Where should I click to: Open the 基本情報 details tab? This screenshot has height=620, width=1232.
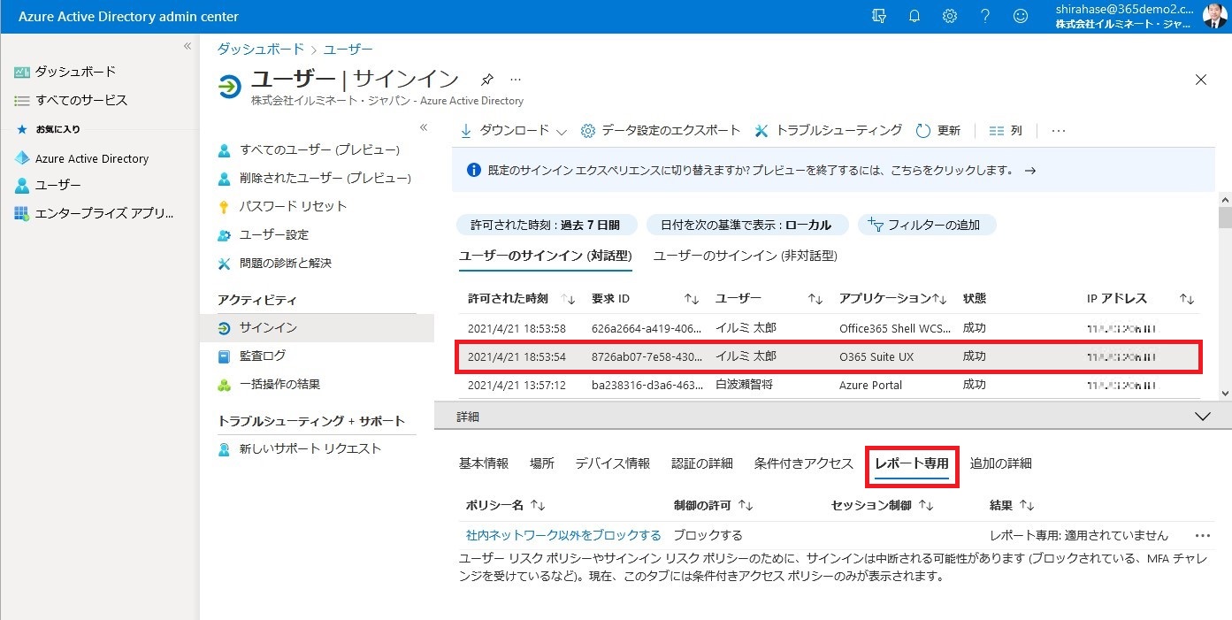pyautogui.click(x=484, y=463)
